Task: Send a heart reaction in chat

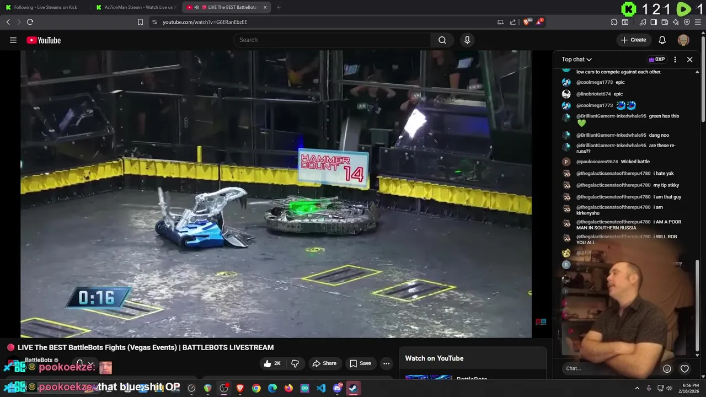Action: [684, 369]
